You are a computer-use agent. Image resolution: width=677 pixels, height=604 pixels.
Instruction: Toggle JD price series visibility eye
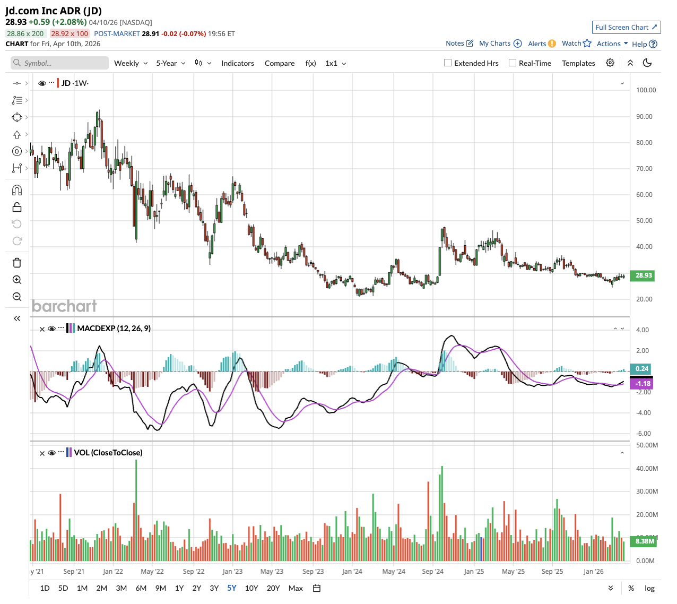pyautogui.click(x=42, y=83)
